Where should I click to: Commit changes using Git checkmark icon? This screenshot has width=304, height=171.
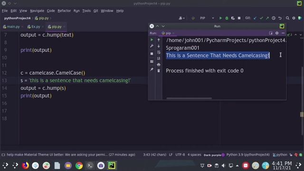point(261,18)
